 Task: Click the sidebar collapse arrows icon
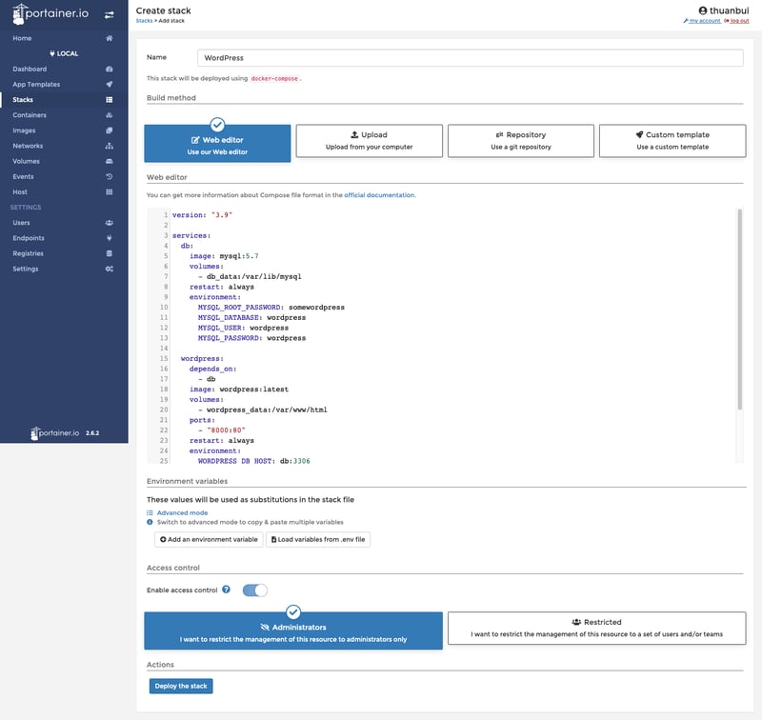109,15
